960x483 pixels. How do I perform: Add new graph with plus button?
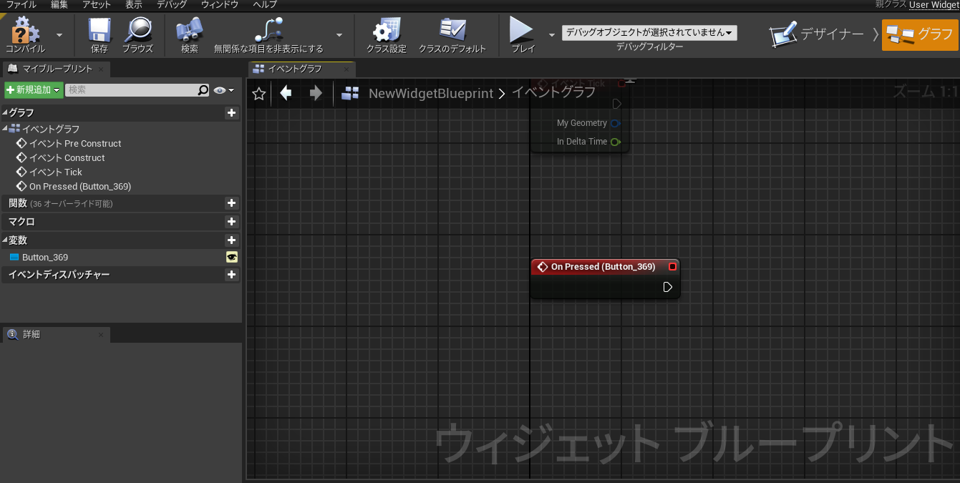point(231,113)
